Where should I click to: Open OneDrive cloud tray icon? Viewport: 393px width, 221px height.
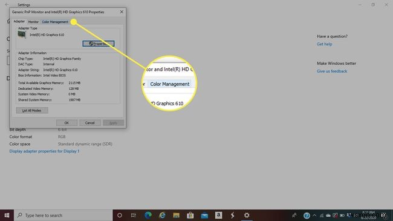pyautogui.click(x=328, y=216)
